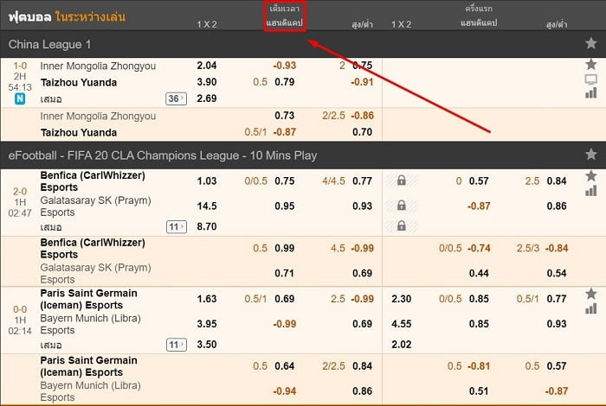Star the Benfica vs Galatasaray match
Image resolution: width=606 pixels, height=406 pixels.
pos(590,176)
